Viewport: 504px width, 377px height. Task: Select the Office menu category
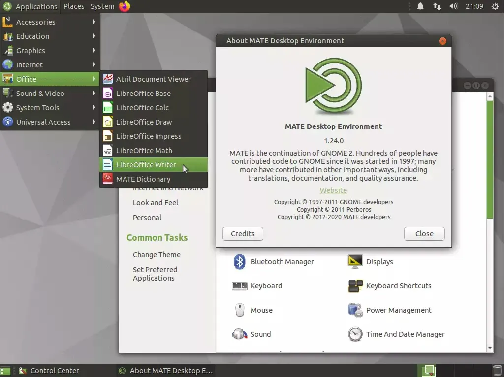coord(50,79)
